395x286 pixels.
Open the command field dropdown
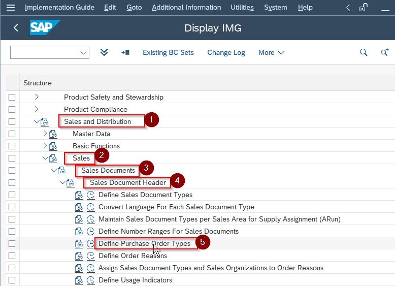coord(83,53)
